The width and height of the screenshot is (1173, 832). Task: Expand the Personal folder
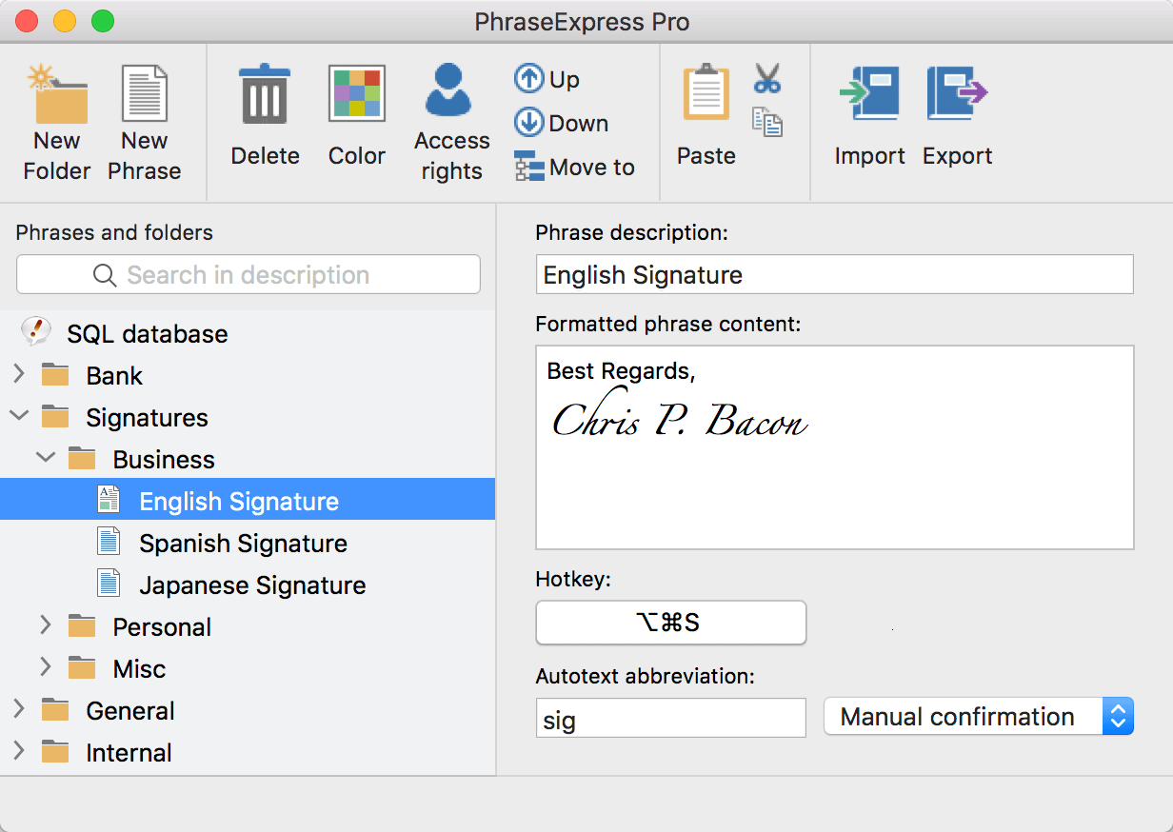[x=46, y=626]
